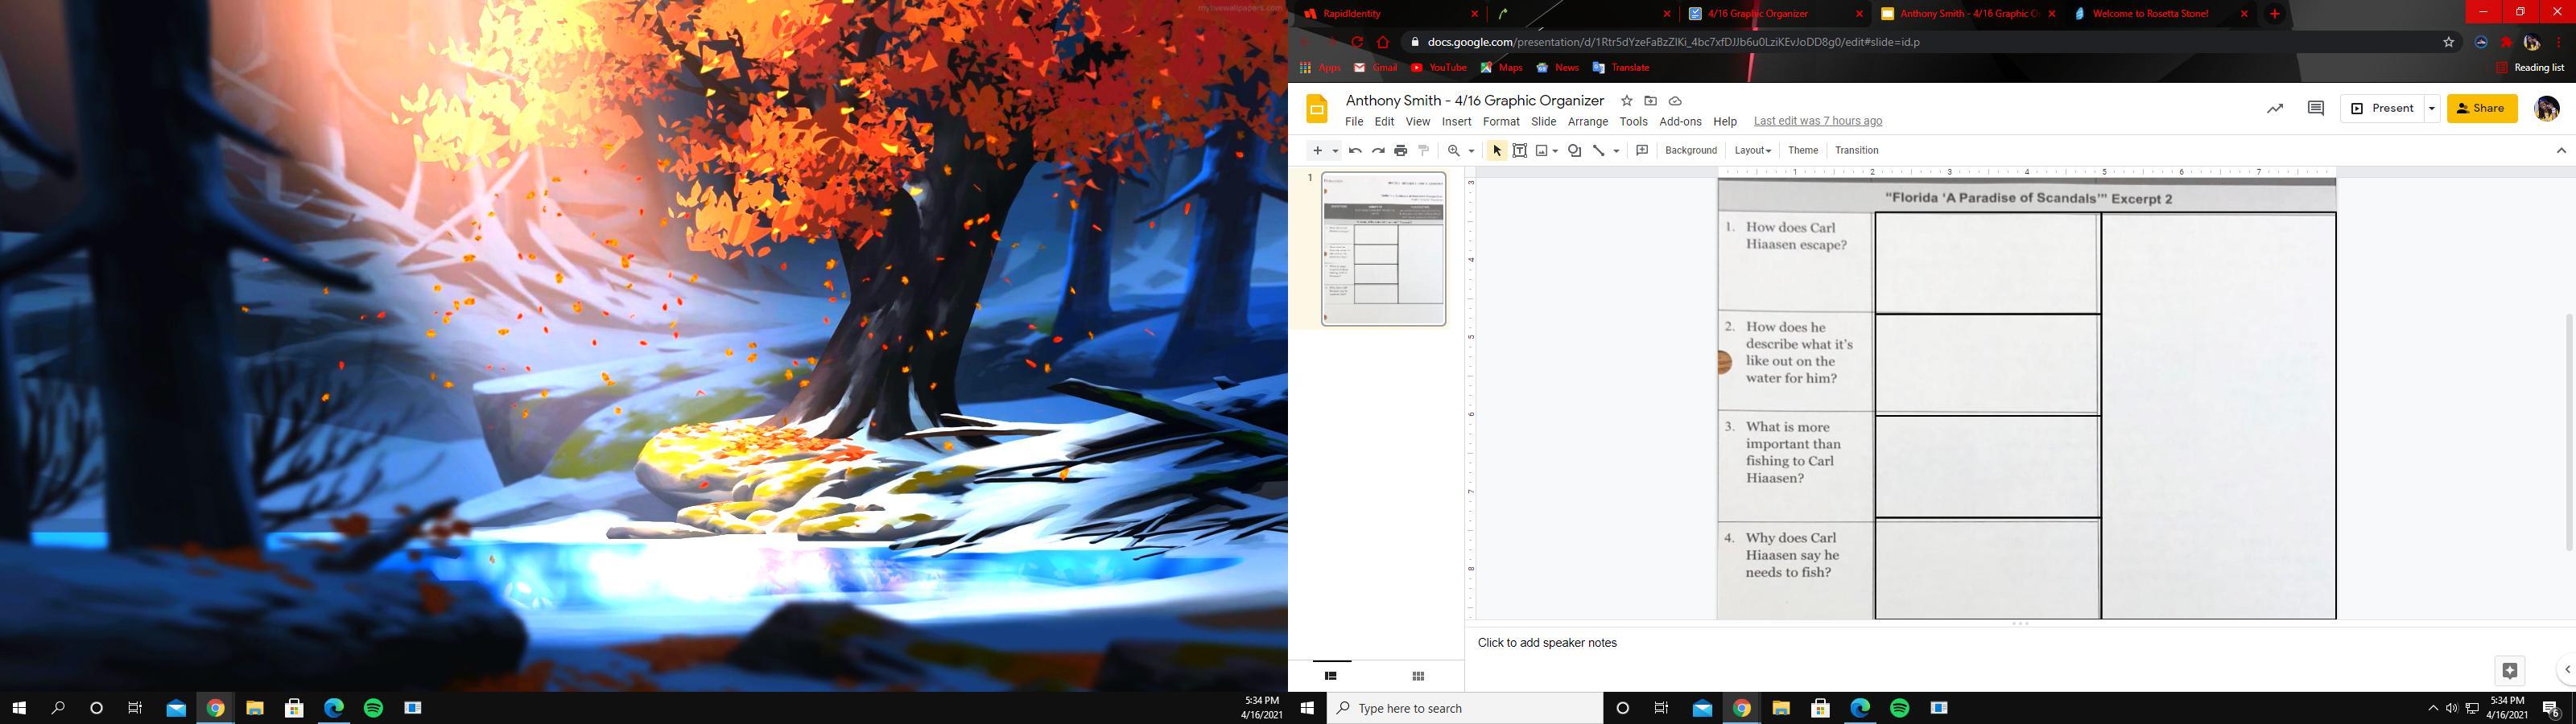Star the presentation title

(1627, 101)
